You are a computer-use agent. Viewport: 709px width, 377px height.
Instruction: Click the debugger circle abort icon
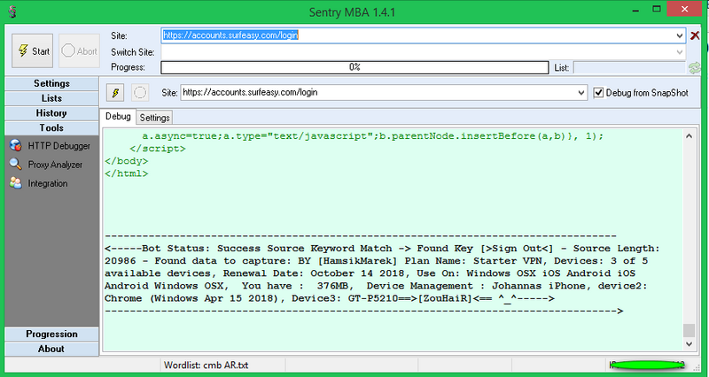(x=140, y=93)
